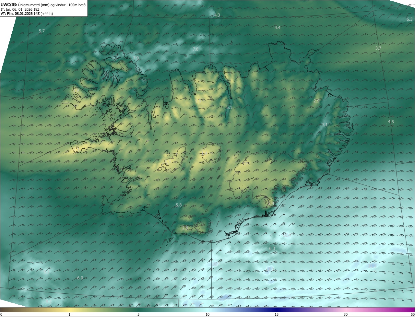This screenshot has height=317, width=415.
Task: Click the 6.0 value label southwest of Iceland
Action: 80,278
